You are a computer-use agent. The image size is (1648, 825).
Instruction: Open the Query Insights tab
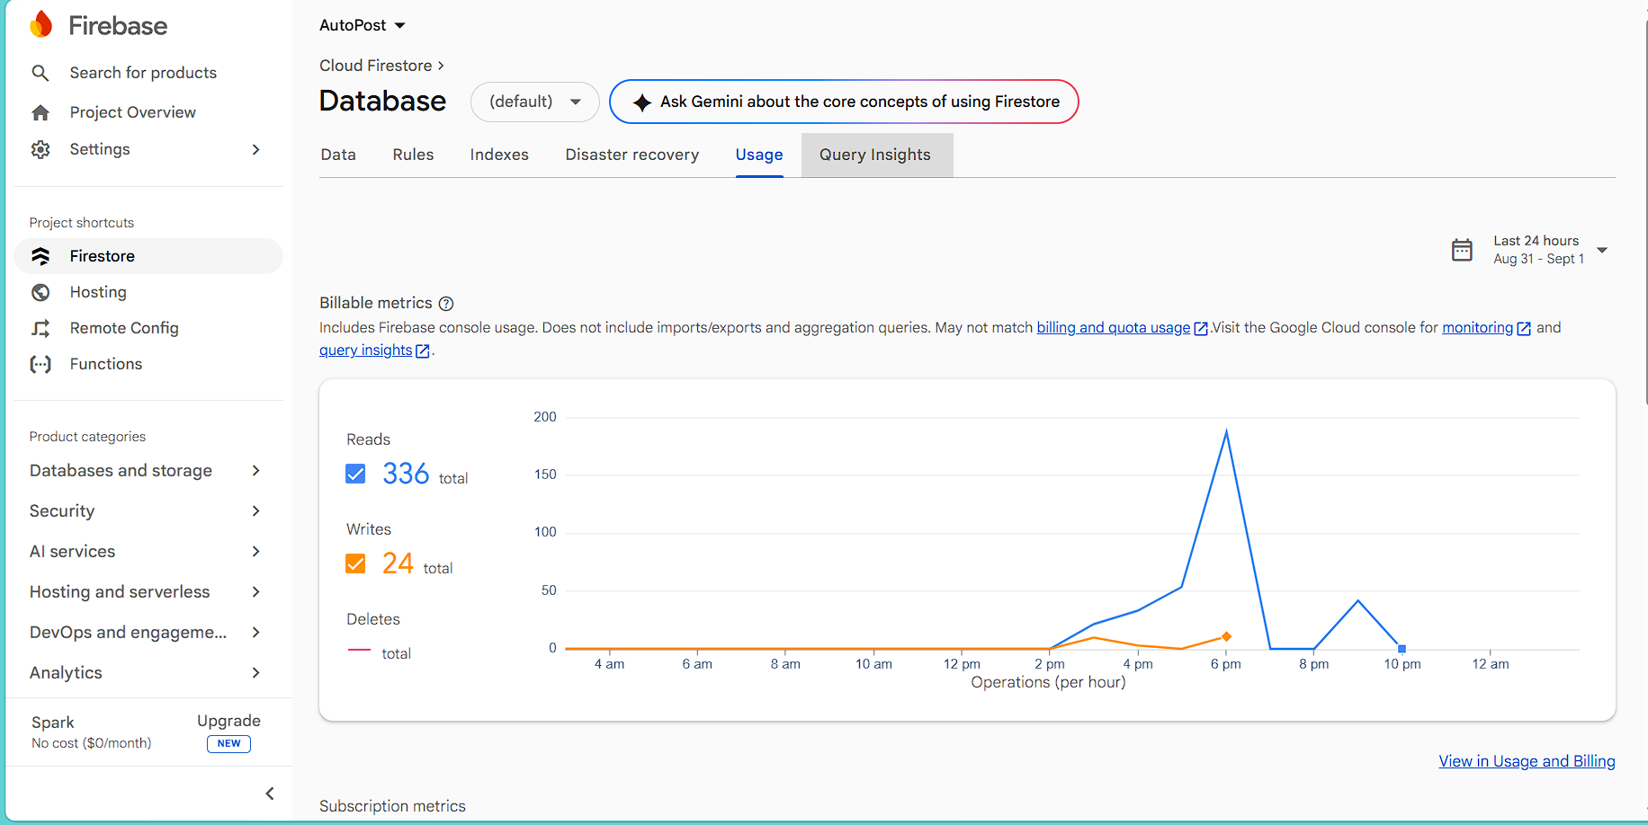(x=875, y=155)
